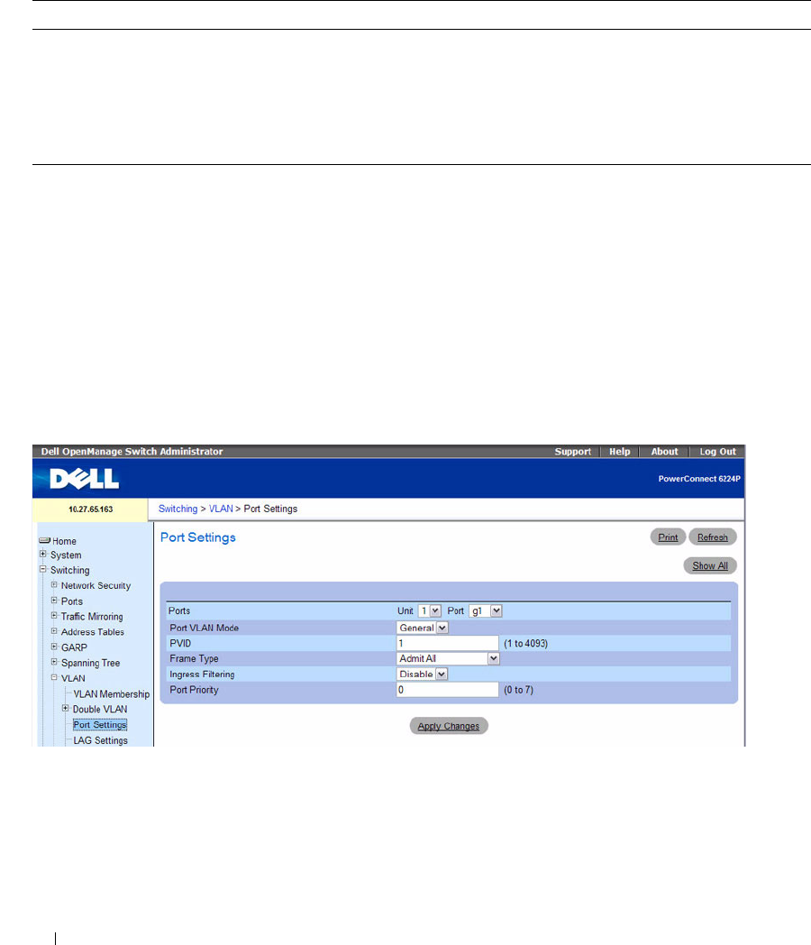The width and height of the screenshot is (811, 945).
Task: Click the Home drive icon in the tree
Action: tap(44, 541)
